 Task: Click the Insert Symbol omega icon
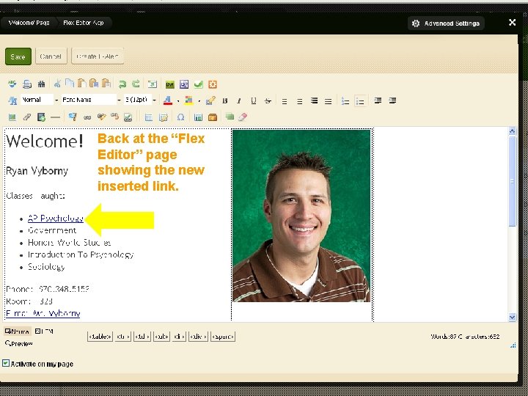180,117
